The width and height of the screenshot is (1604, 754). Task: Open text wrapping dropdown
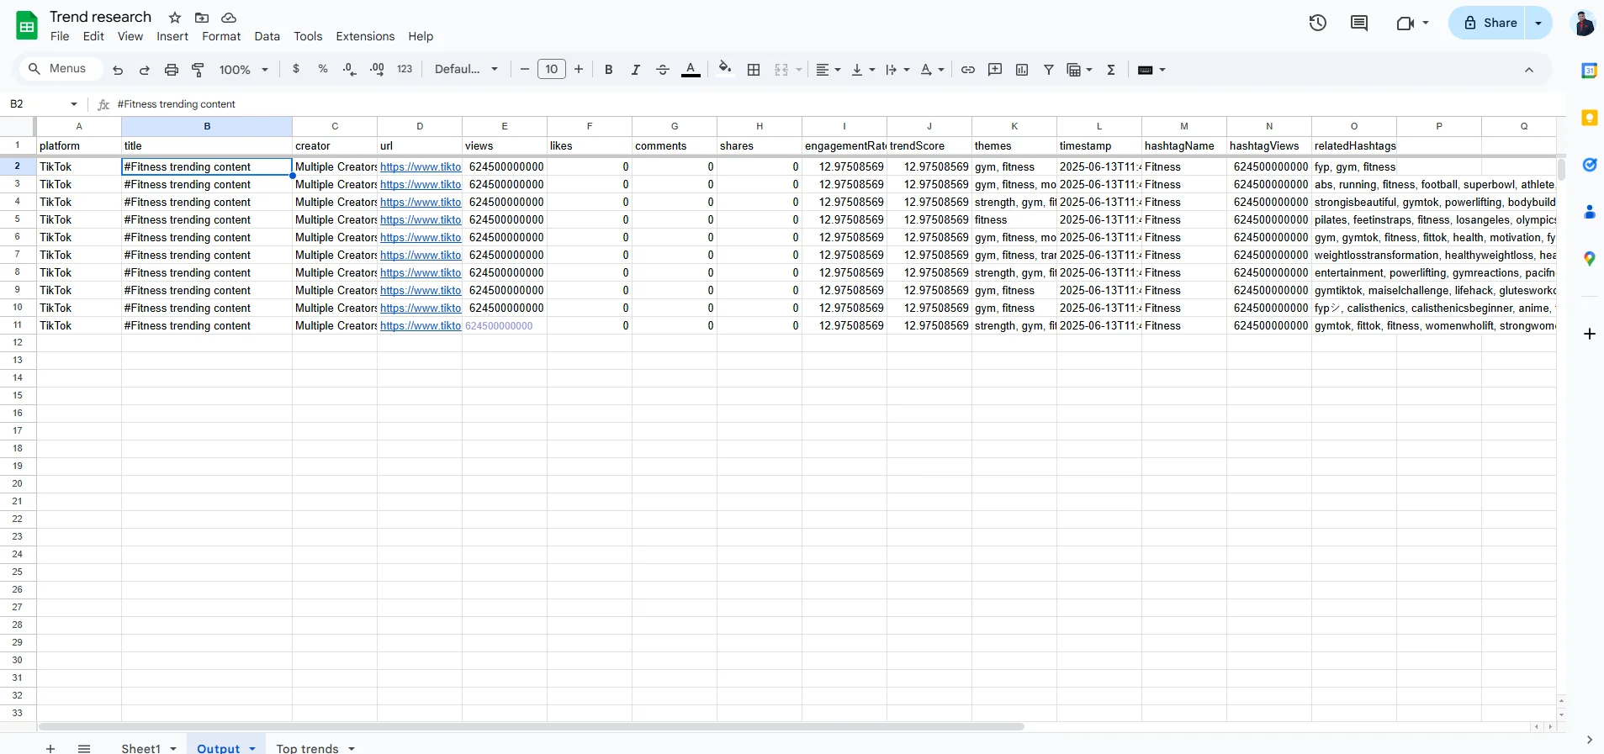(x=897, y=70)
